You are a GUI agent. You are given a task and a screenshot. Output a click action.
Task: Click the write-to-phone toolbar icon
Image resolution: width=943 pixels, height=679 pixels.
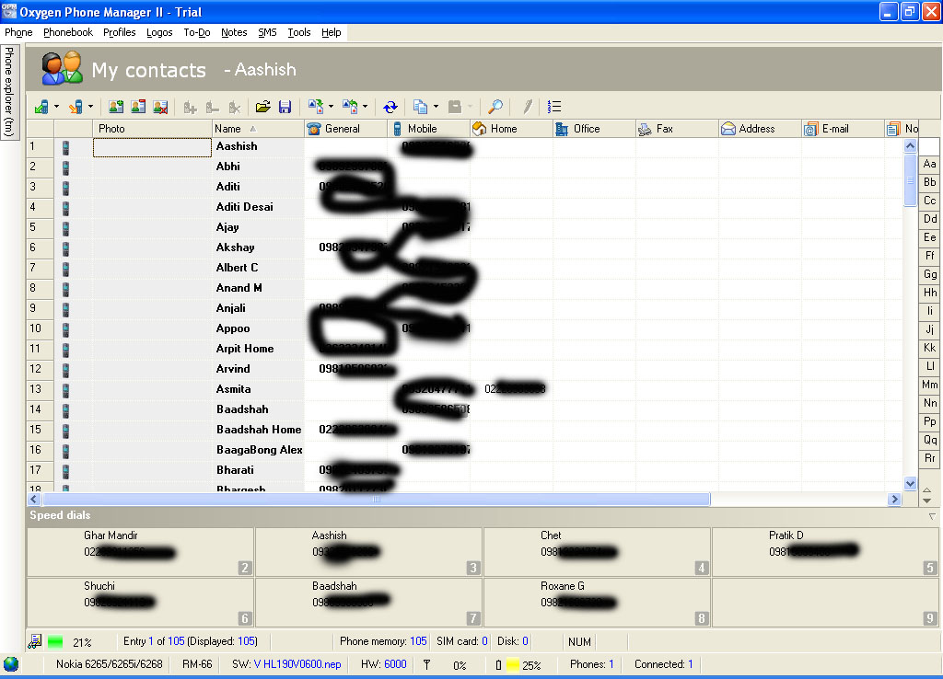[x=76, y=107]
